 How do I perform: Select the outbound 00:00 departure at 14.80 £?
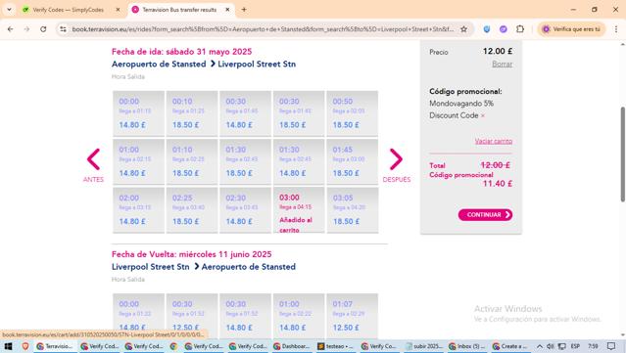(138, 113)
